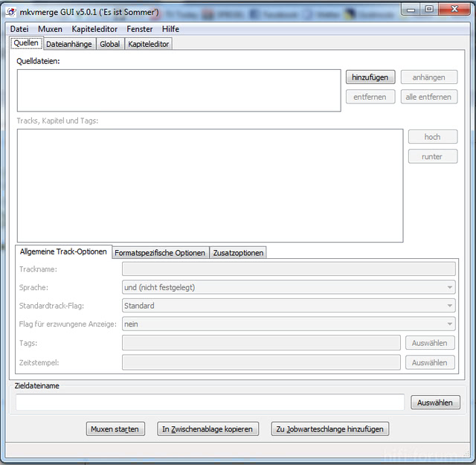Click In Zwischenablage kopieren button
Screen dimensions: 476x465
[x=208, y=429]
